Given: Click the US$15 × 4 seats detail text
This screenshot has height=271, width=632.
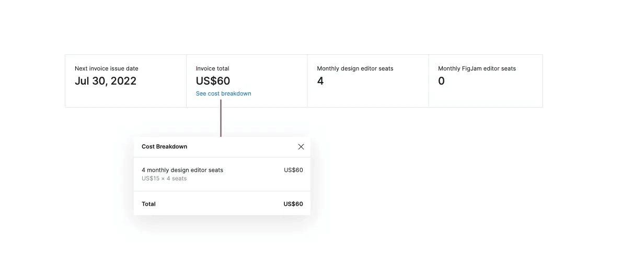Looking at the screenshot, I should [164, 179].
